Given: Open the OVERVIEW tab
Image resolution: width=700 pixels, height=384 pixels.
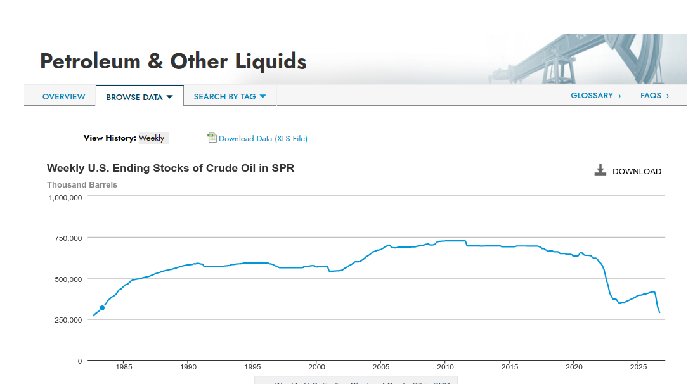Looking at the screenshot, I should coord(64,97).
